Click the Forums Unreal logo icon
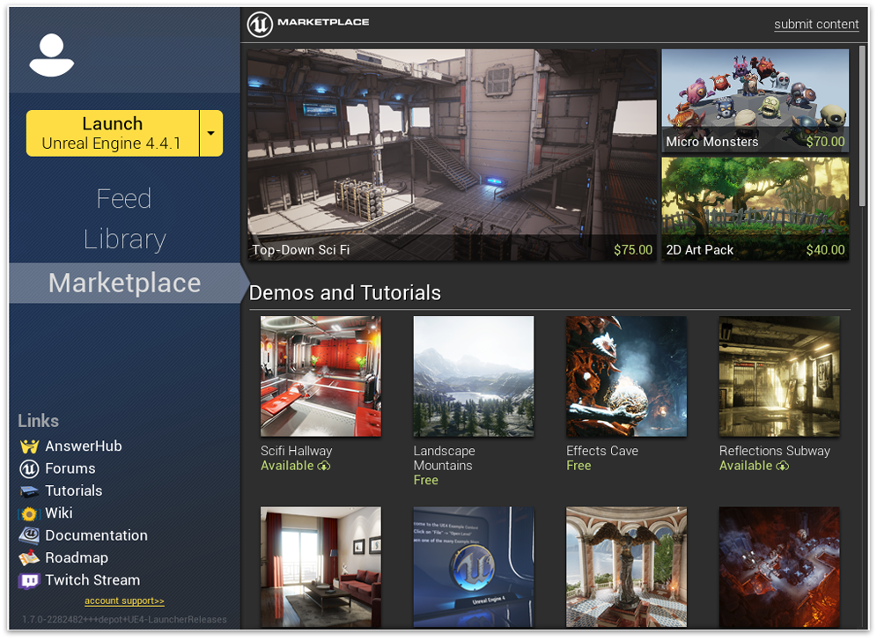The image size is (884, 641). 30,468
